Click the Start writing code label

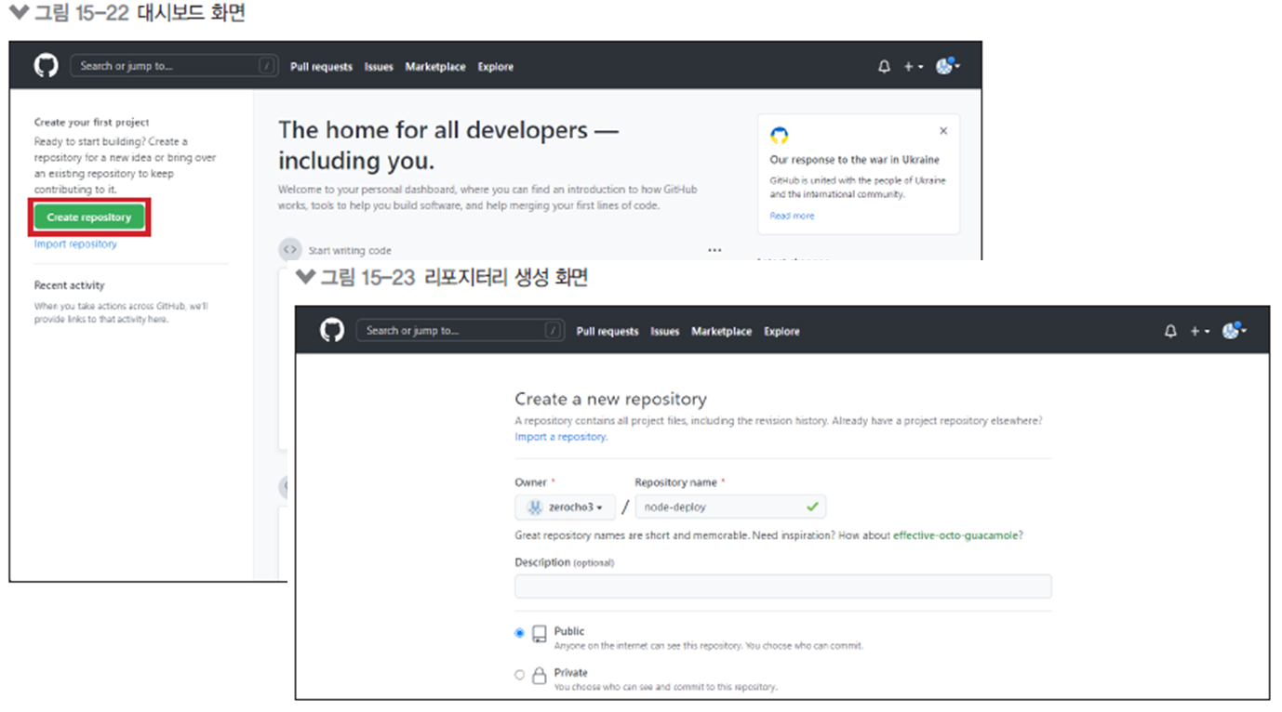click(350, 250)
